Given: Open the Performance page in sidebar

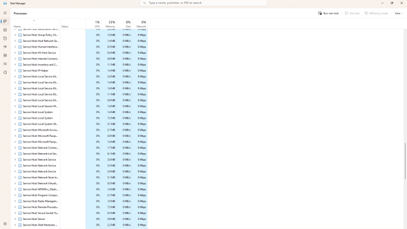Looking at the screenshot, I should point(5,30).
